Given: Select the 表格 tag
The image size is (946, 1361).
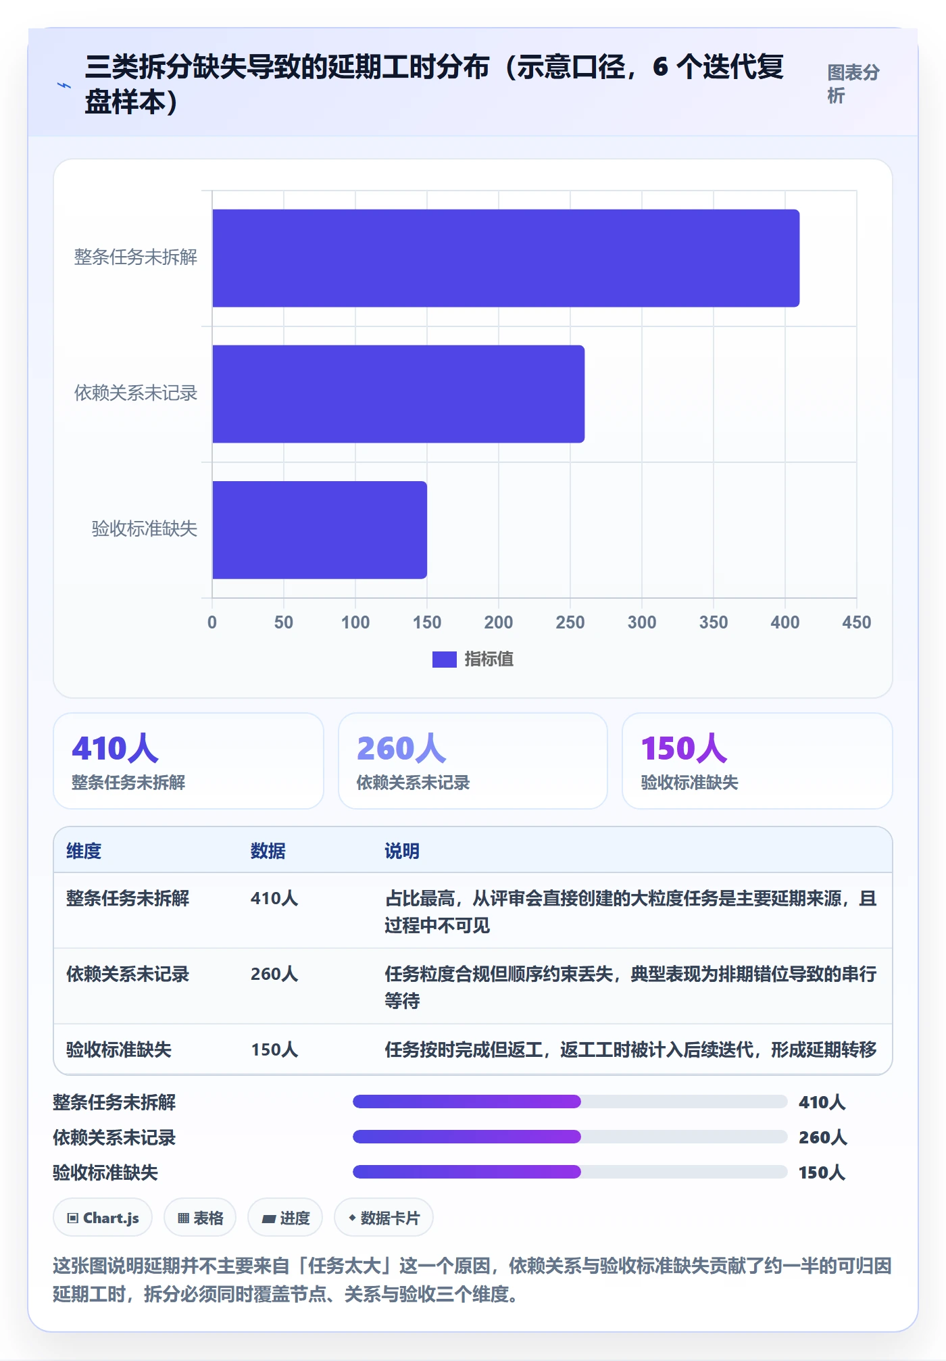Looking at the screenshot, I should pos(200,1218).
